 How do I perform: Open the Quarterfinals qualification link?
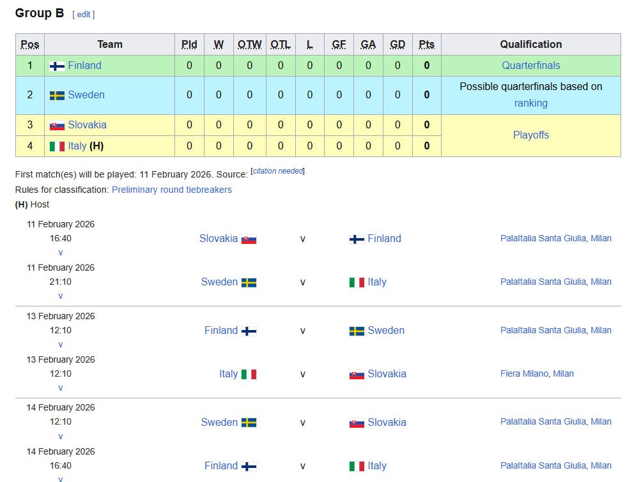(x=530, y=66)
